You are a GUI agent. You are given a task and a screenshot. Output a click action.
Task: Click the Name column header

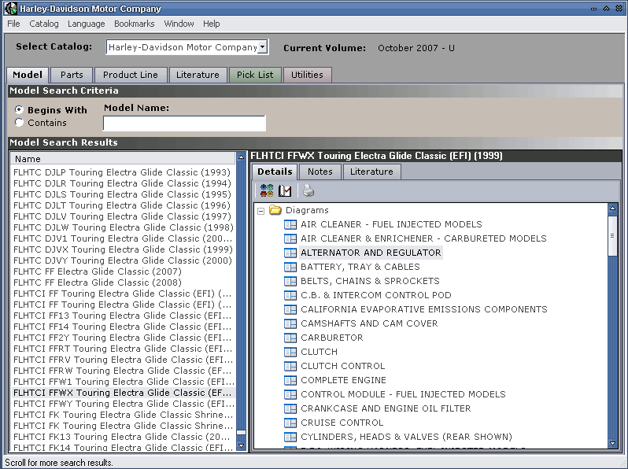[x=123, y=159]
